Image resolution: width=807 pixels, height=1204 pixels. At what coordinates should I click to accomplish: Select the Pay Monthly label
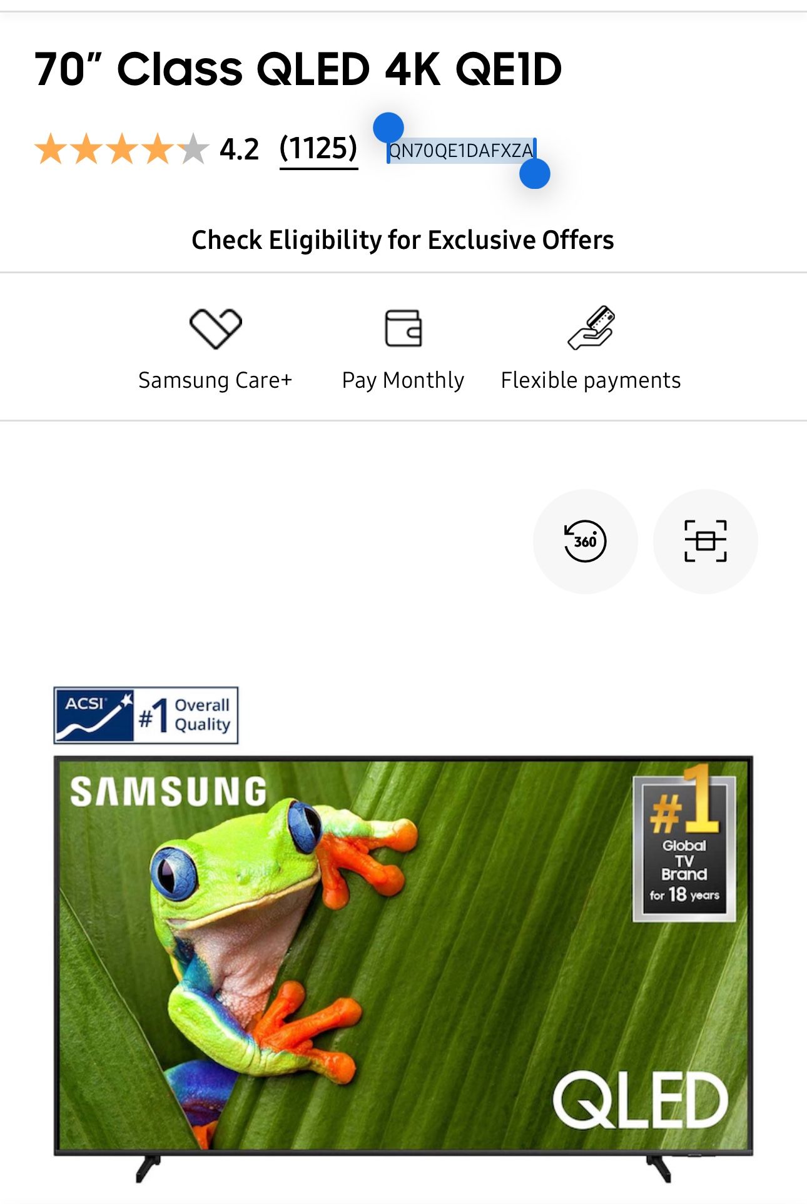[x=403, y=380]
